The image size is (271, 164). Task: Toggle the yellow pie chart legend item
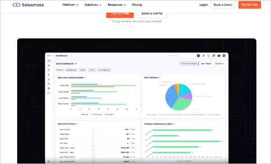pos(214,115)
